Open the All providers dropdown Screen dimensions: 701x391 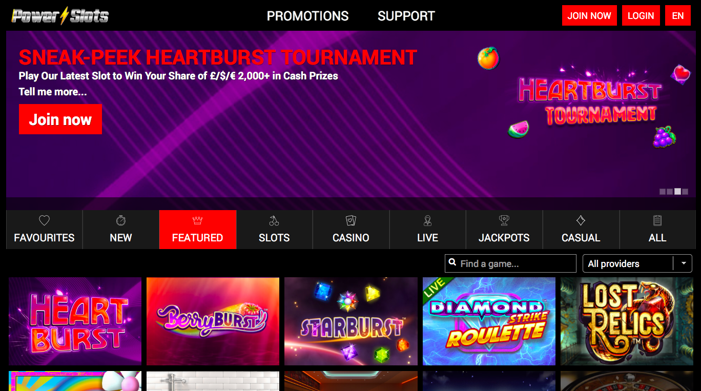pos(637,263)
